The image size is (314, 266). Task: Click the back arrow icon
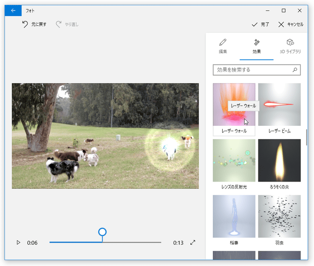[x=13, y=10]
